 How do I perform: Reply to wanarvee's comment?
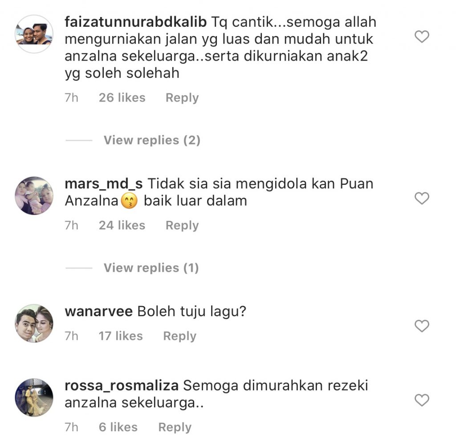click(180, 336)
